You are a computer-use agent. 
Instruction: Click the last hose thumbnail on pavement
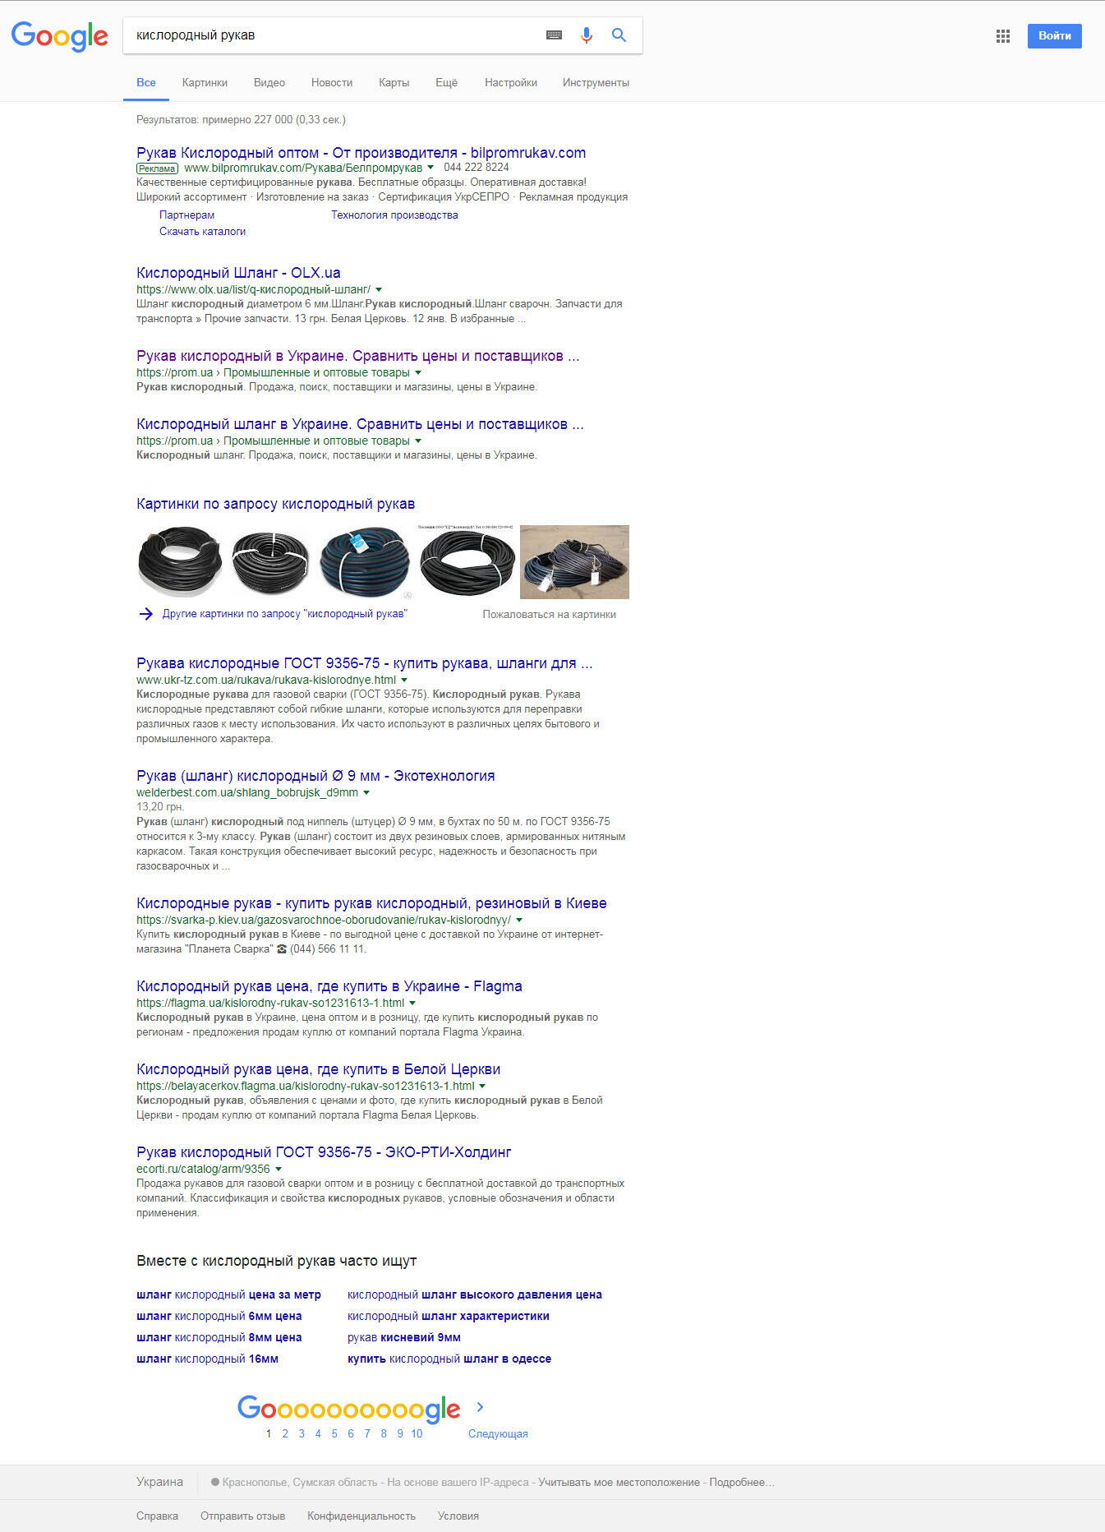(574, 562)
